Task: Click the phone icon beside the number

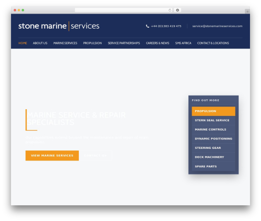Action: pos(148,26)
